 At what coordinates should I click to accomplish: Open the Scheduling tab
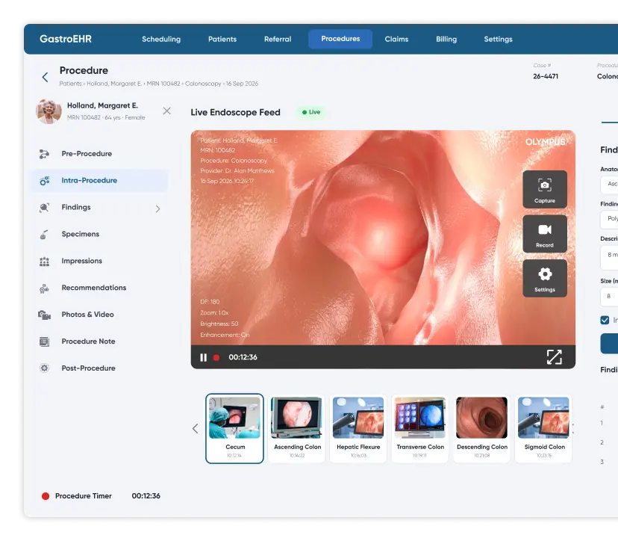[x=161, y=39]
